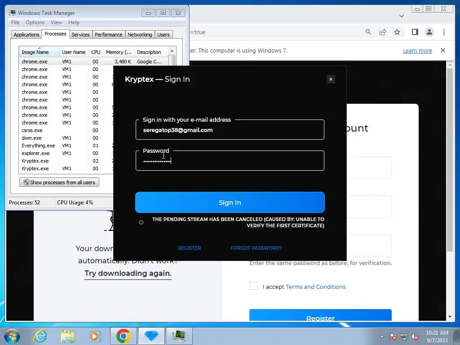The height and width of the screenshot is (345, 460).
Task: Click the Learn more link in infobar
Action: coord(417,50)
